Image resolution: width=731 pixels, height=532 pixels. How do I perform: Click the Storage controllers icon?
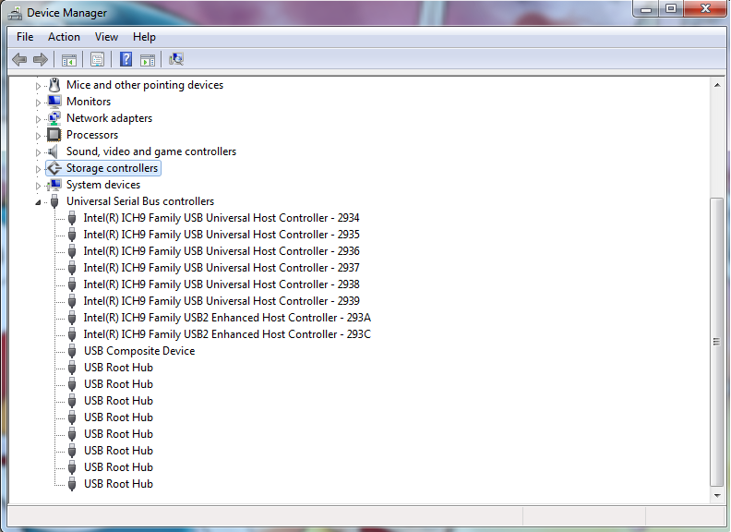54,168
